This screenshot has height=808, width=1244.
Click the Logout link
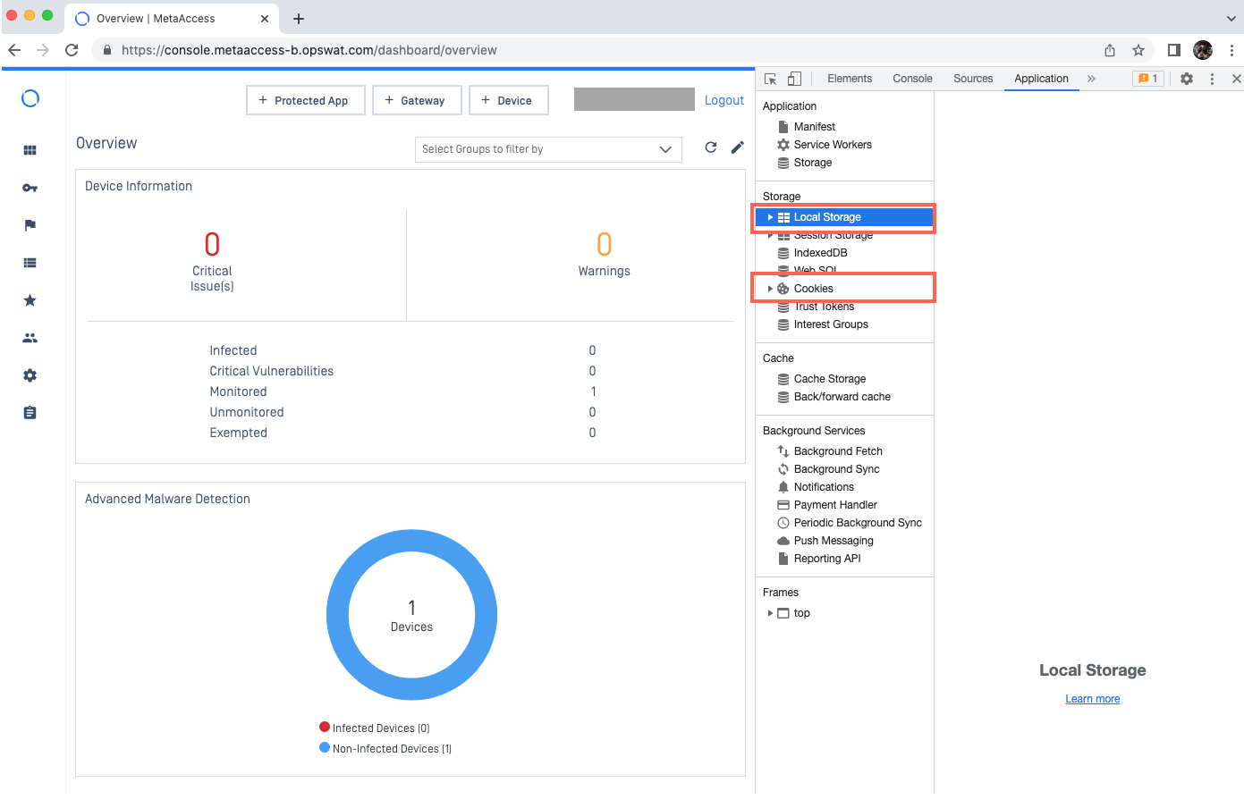point(724,100)
